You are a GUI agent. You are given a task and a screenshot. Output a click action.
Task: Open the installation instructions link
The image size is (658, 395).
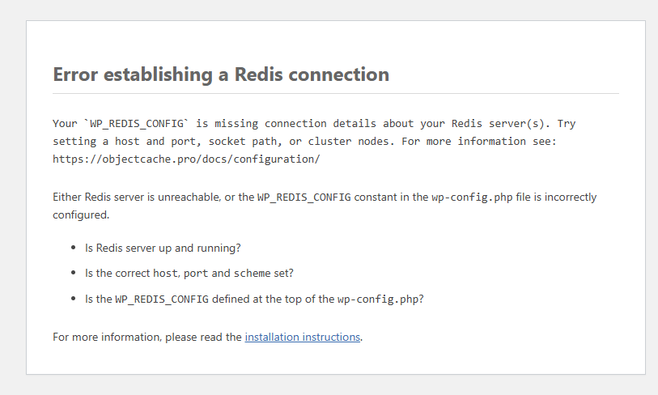click(302, 337)
